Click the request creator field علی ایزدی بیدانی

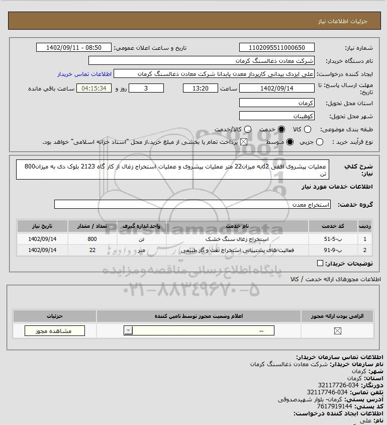click(214, 74)
